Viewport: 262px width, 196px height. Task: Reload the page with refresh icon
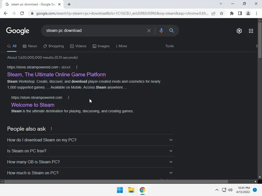22,13
